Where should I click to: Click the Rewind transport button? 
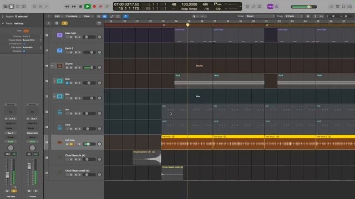pos(67,7)
